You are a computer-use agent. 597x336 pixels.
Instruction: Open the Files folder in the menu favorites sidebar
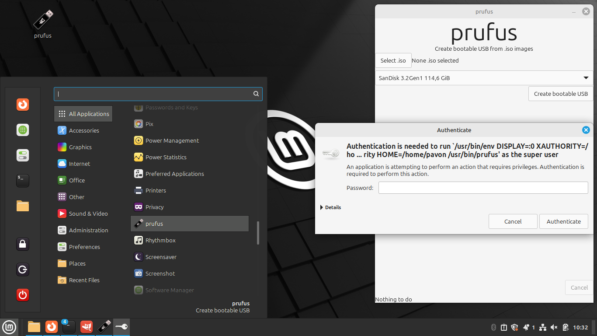pos(23,206)
